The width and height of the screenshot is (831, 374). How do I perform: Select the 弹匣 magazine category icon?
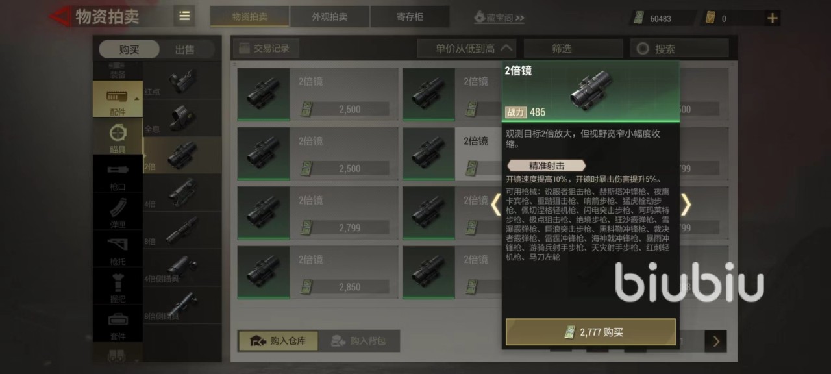(118, 212)
